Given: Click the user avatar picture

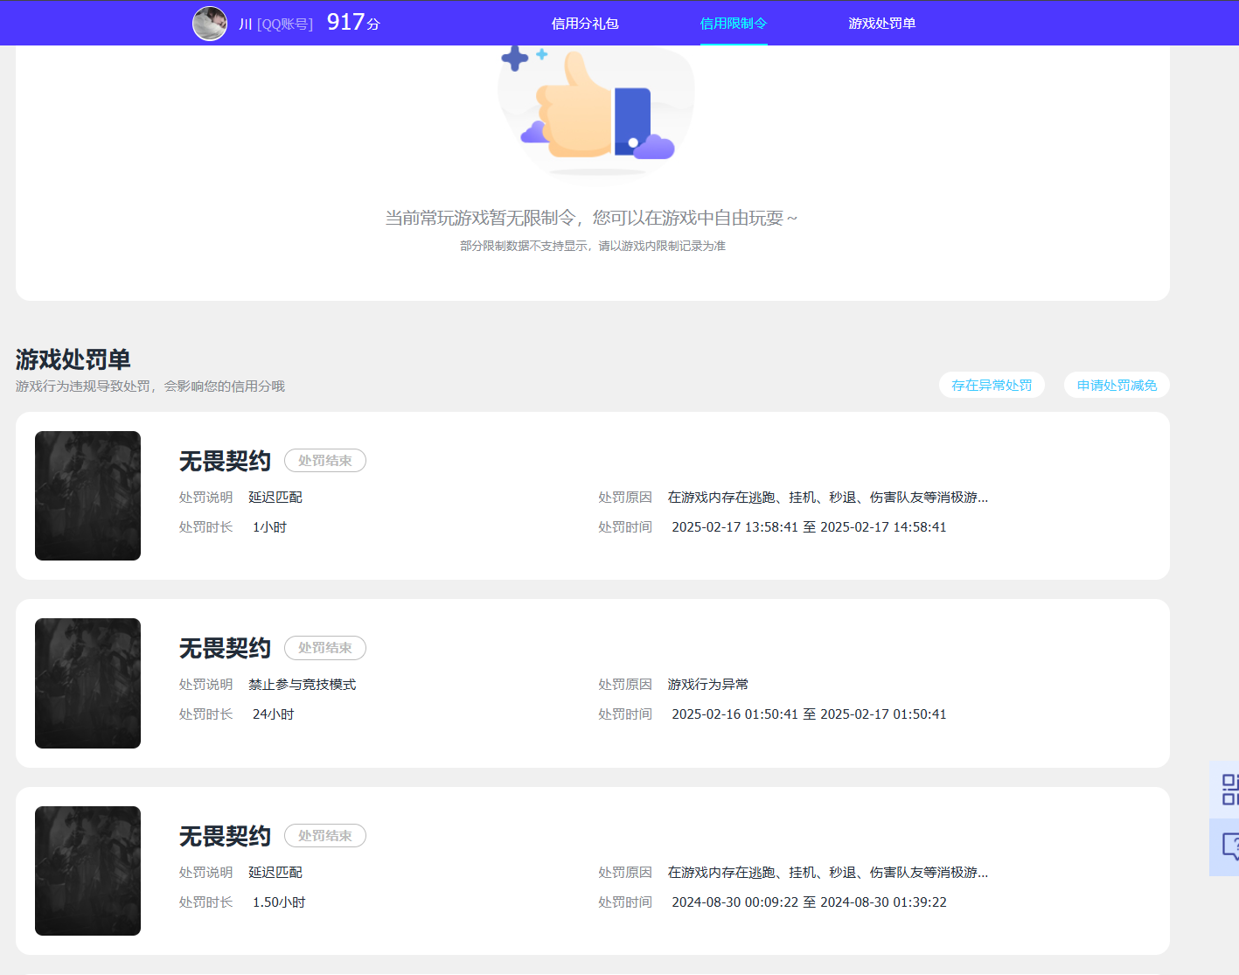Looking at the screenshot, I should click(x=210, y=24).
